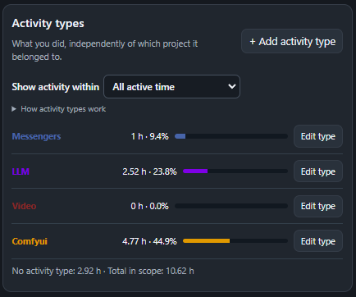Click the Show activity within label
The width and height of the screenshot is (356, 297).
point(56,87)
